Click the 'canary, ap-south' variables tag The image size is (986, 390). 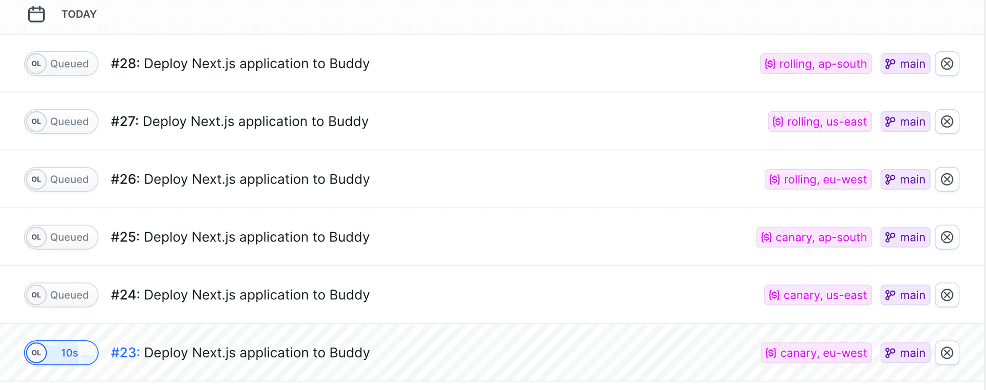click(814, 237)
